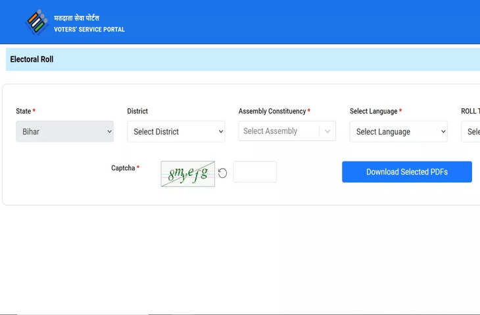Click the Select Language field label
Viewport: 480px width, 315px height.
tap(374, 112)
